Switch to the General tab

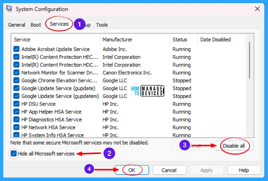[17, 25]
